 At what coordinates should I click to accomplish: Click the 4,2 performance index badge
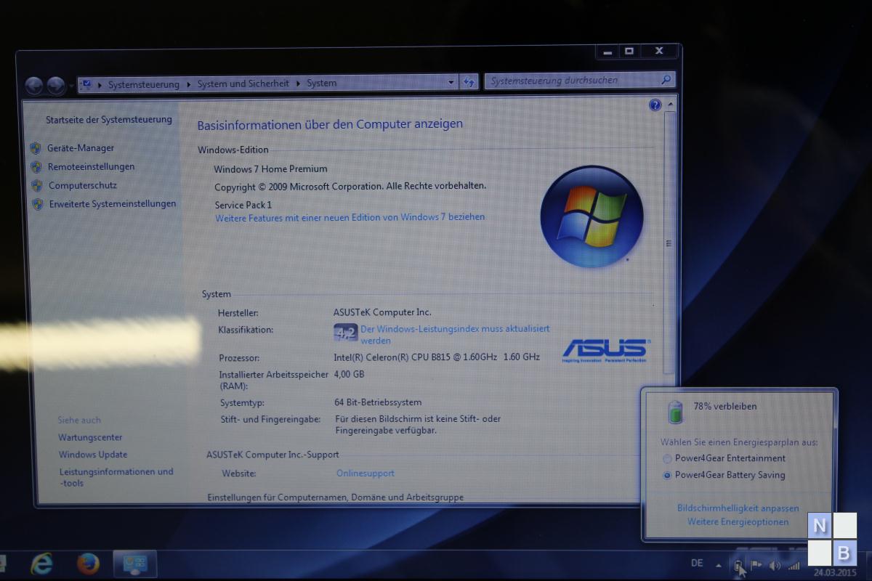345,333
